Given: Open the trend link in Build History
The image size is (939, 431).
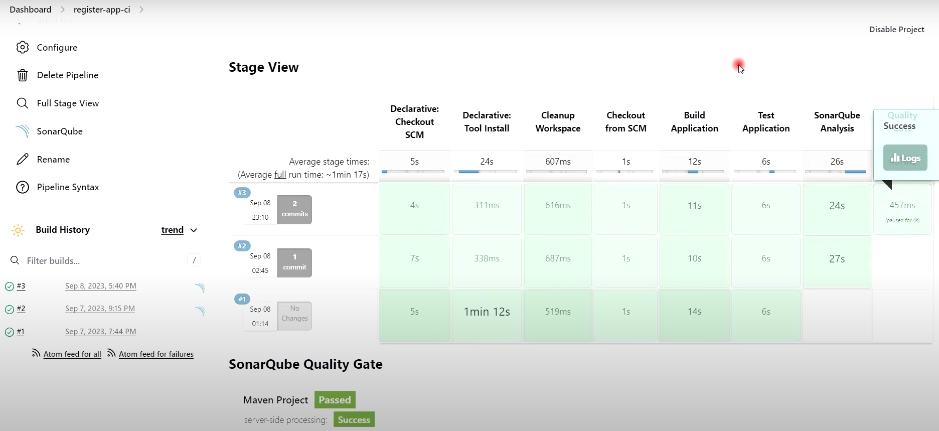Looking at the screenshot, I should click(x=172, y=230).
